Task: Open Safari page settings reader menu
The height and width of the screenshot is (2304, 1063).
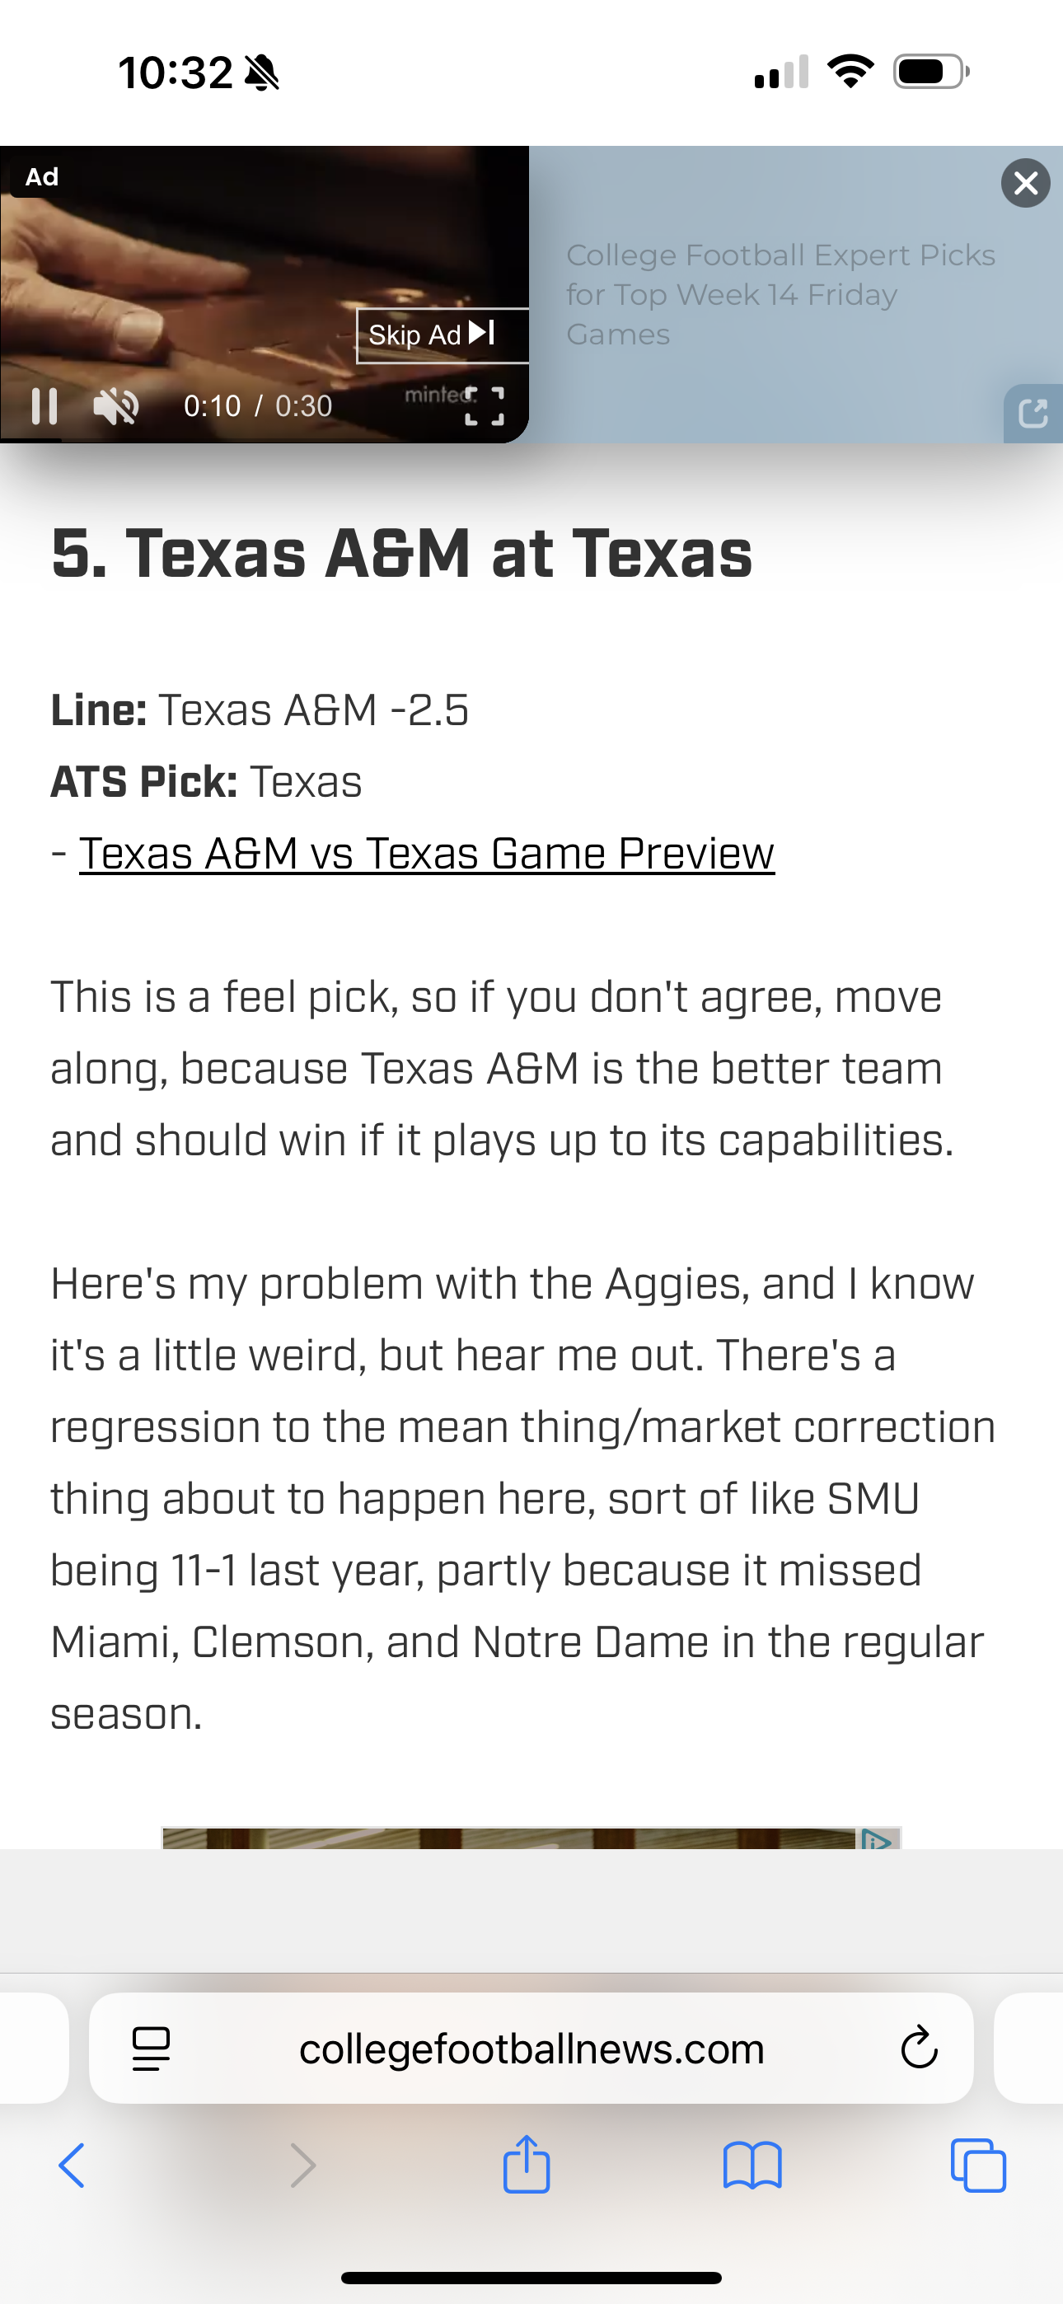Action: [150, 2049]
